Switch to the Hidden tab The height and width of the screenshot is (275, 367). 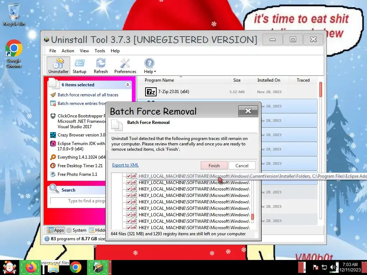click(x=97, y=230)
